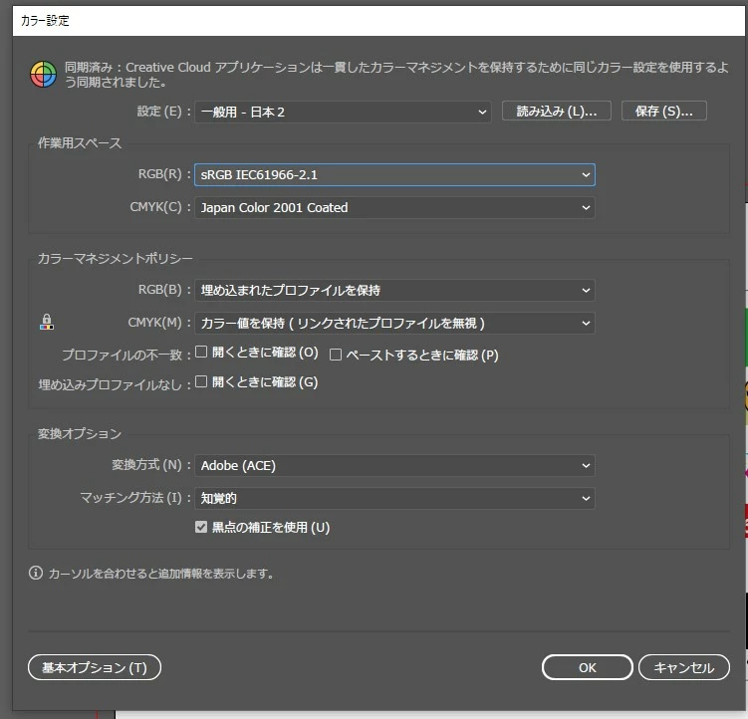Screen dimensions: 748x719
Task: Click the プロファイルの不一致 label
Action: [126, 355]
